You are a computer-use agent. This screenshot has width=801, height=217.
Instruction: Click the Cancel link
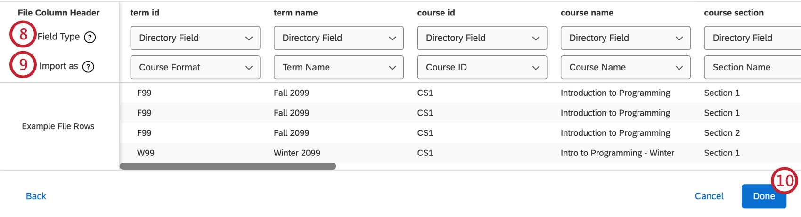point(709,196)
